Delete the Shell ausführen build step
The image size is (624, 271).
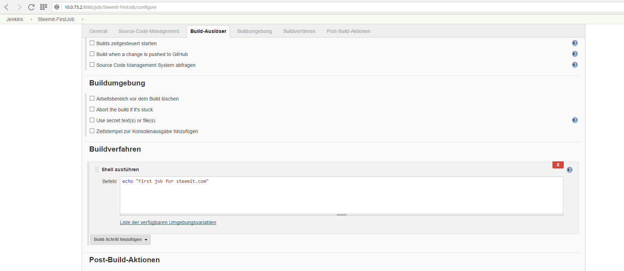coord(558,165)
